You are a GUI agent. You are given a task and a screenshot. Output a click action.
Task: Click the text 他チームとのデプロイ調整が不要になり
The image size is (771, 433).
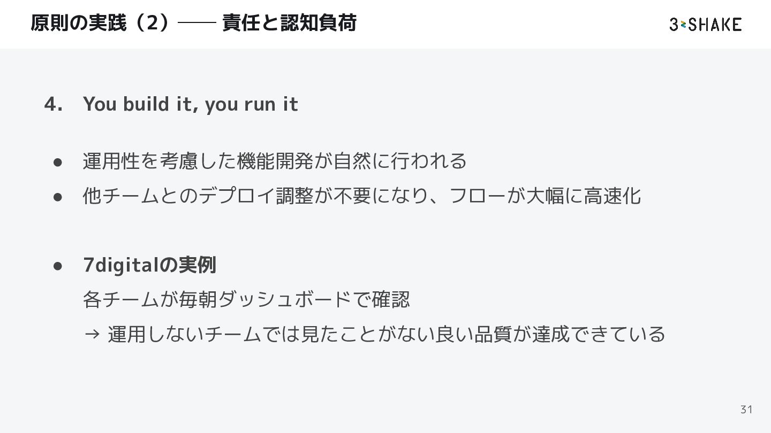click(x=257, y=195)
